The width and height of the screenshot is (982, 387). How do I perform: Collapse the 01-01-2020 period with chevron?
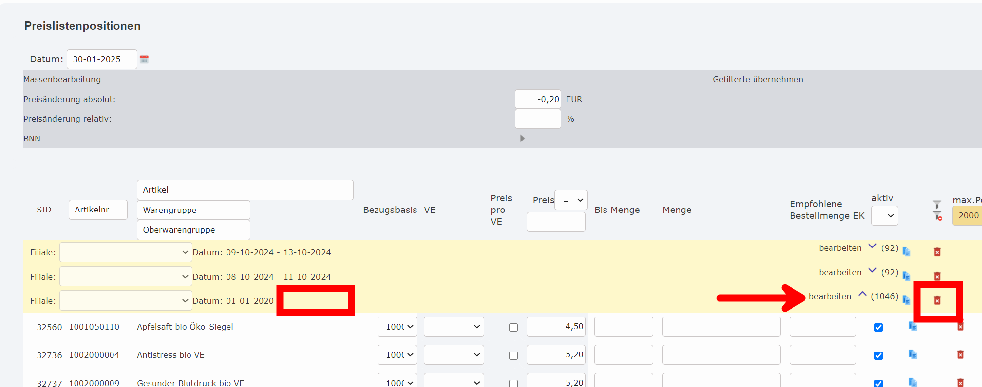862,294
